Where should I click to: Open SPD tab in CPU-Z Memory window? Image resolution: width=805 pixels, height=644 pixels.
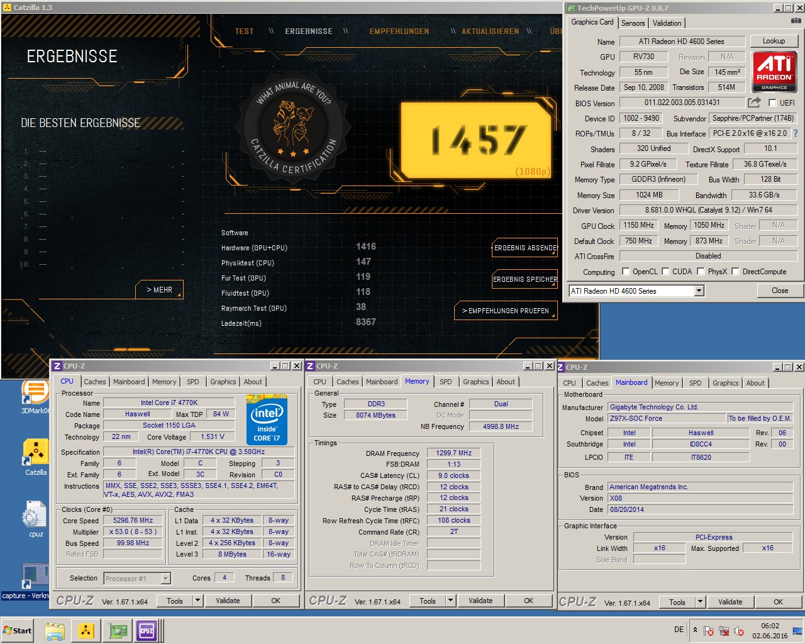[446, 382]
